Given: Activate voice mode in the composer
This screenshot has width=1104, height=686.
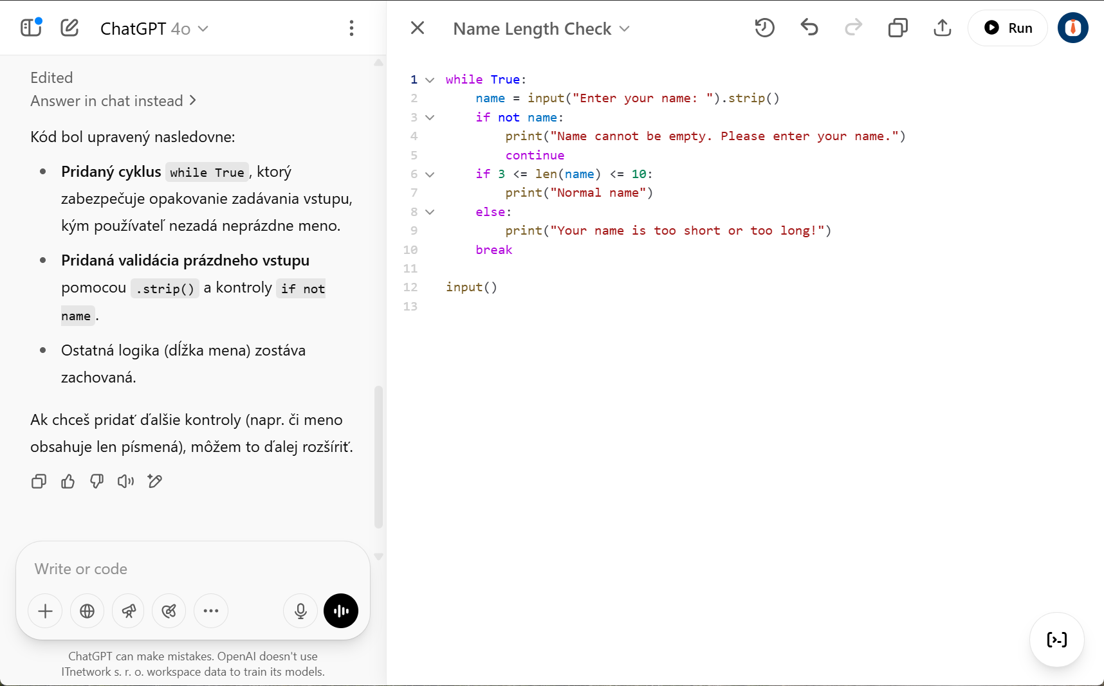Looking at the screenshot, I should [x=340, y=611].
